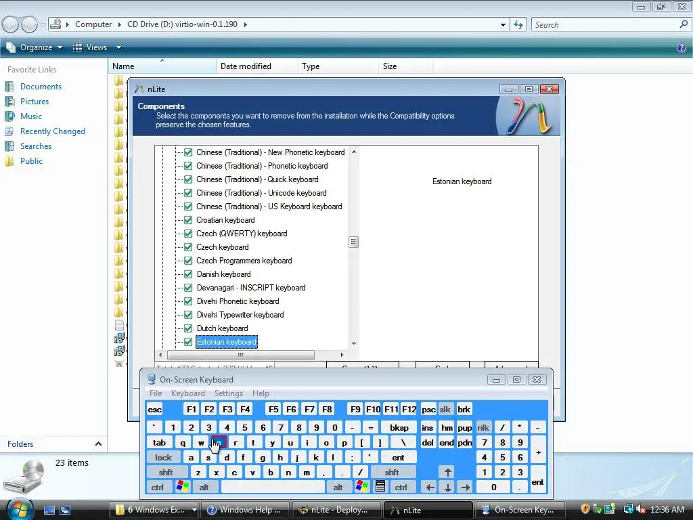Click the left Windows logo key on keyboard
Image resolution: width=693 pixels, height=520 pixels.
183,487
